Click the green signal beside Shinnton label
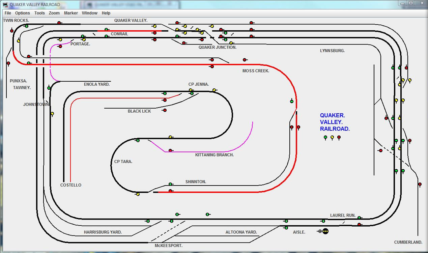The height and width of the screenshot is (253, 428). (x=170, y=184)
